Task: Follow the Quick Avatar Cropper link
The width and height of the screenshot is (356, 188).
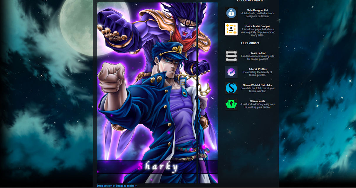Action: pos(258,26)
